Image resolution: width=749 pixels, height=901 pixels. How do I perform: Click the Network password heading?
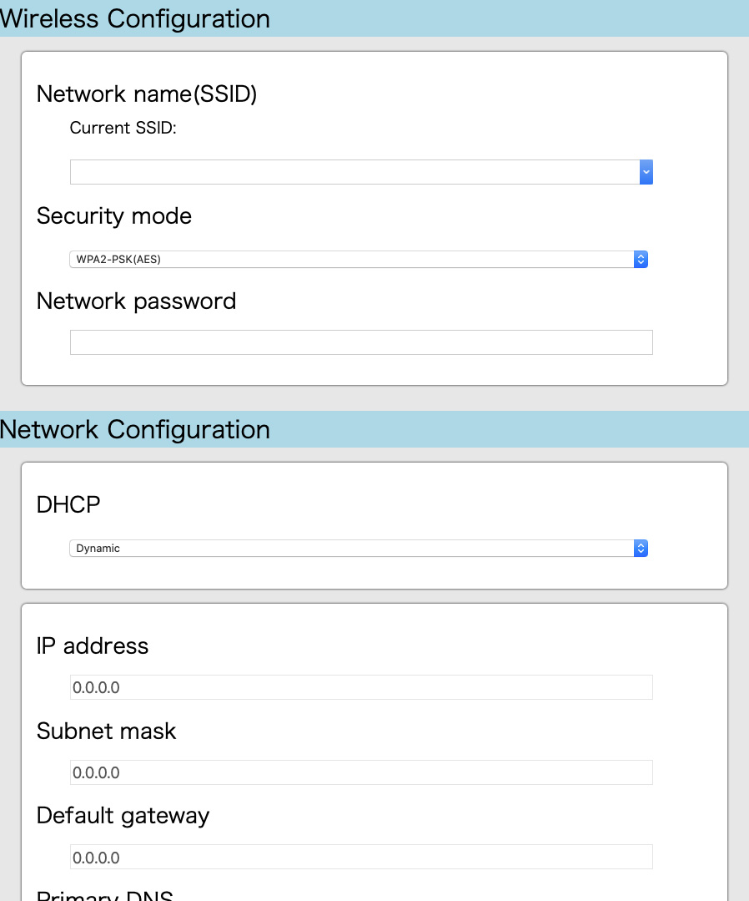pyautogui.click(x=136, y=301)
